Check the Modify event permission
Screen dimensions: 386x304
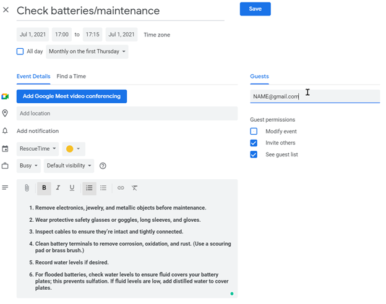[254, 132]
